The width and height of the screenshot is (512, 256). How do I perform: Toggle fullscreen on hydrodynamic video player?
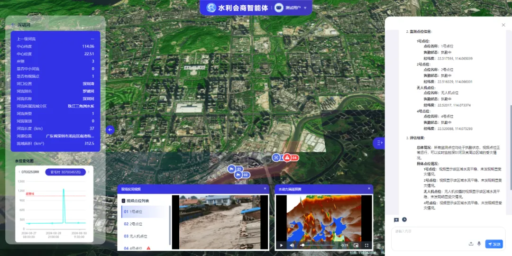pos(366,245)
